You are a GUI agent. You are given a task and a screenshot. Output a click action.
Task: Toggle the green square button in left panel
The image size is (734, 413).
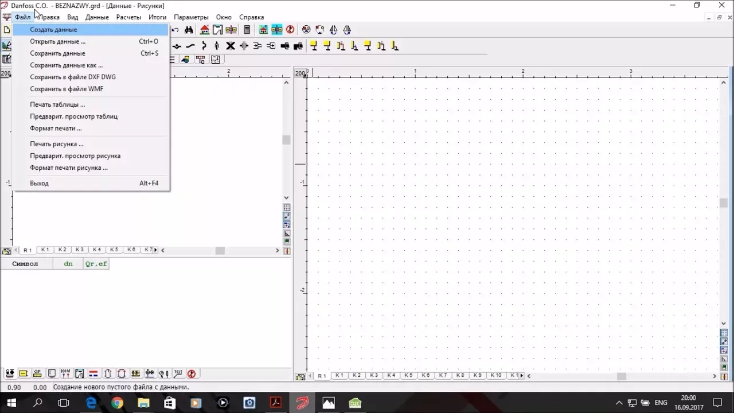coord(287,242)
